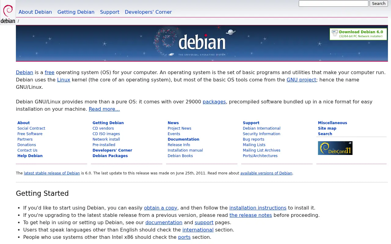Click the Events link
391x244 pixels.
[x=174, y=134]
